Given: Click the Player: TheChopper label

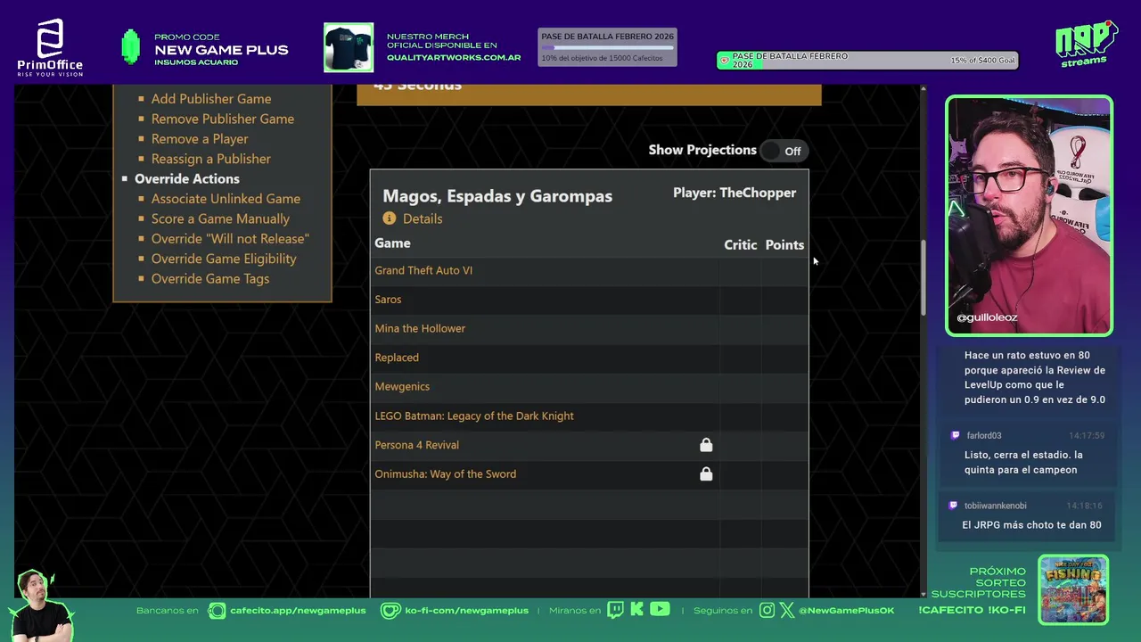Looking at the screenshot, I should [x=735, y=193].
